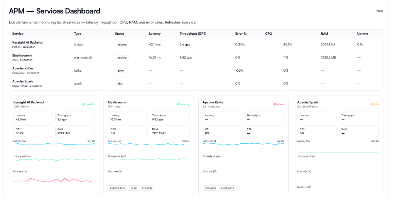Click Apache Kafka card title

[x=213, y=102]
